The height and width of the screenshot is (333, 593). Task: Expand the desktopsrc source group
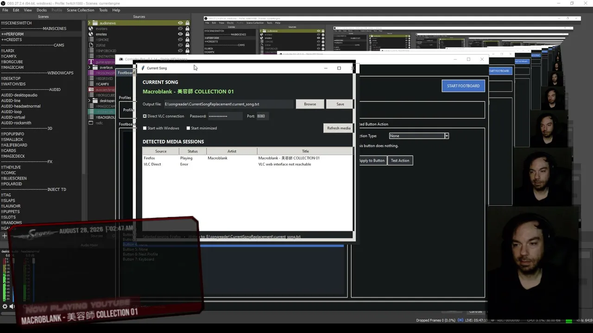90,101
